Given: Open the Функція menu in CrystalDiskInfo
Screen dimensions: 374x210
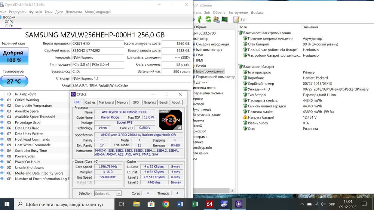Looking at the screenshot, I should coord(35,12).
